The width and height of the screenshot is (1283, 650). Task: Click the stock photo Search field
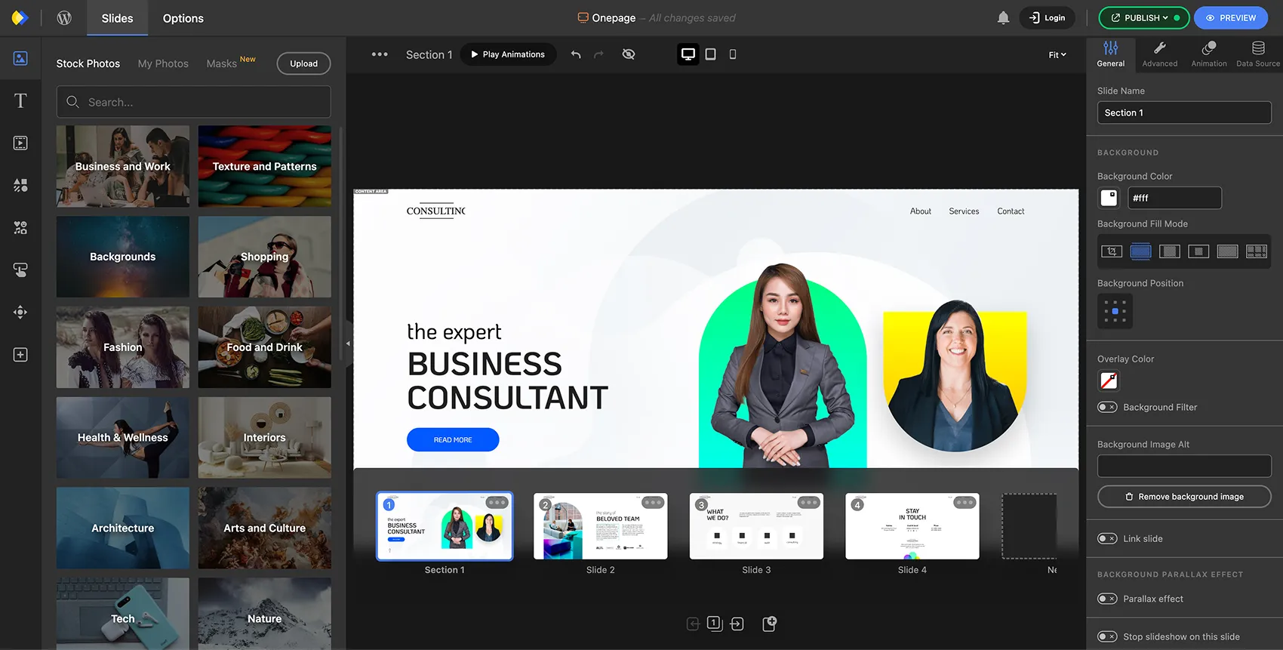(x=193, y=102)
